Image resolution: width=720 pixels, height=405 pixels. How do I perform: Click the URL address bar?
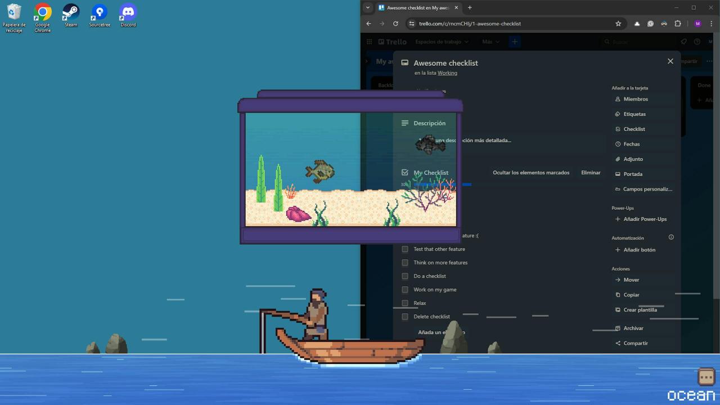pyautogui.click(x=506, y=24)
